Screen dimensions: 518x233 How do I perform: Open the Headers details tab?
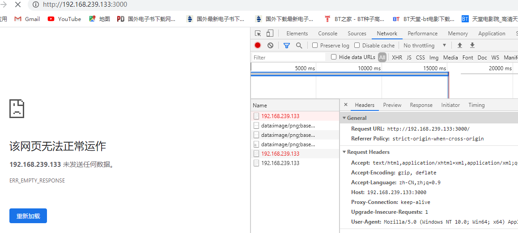pyautogui.click(x=365, y=105)
